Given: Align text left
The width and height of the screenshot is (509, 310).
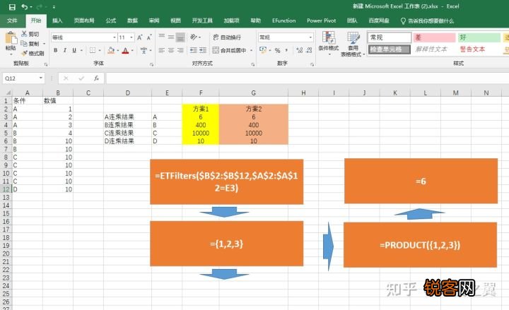Looking at the screenshot, I should (162, 50).
